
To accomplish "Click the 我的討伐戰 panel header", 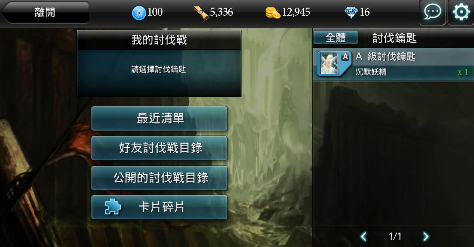I will [x=159, y=40].
